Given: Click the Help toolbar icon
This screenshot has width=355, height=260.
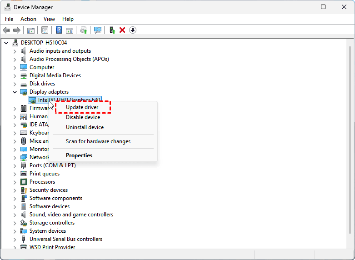Looking at the screenshot, I should coord(59,30).
